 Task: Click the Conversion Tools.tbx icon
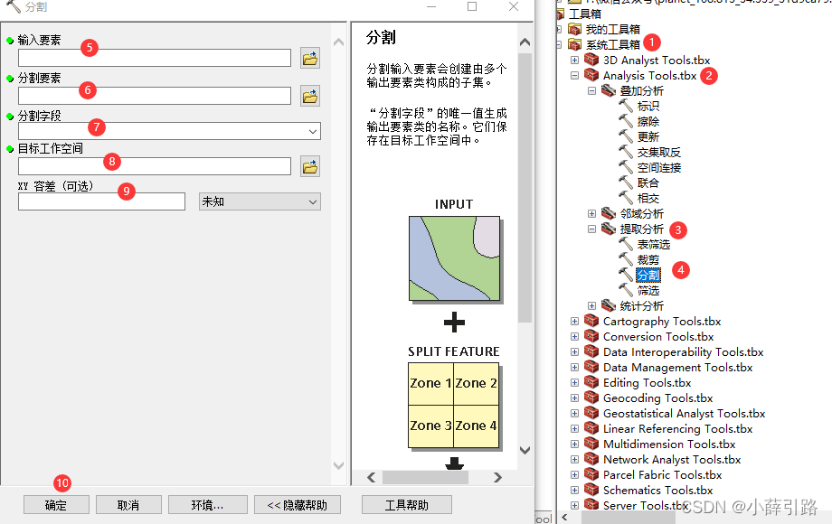(591, 336)
